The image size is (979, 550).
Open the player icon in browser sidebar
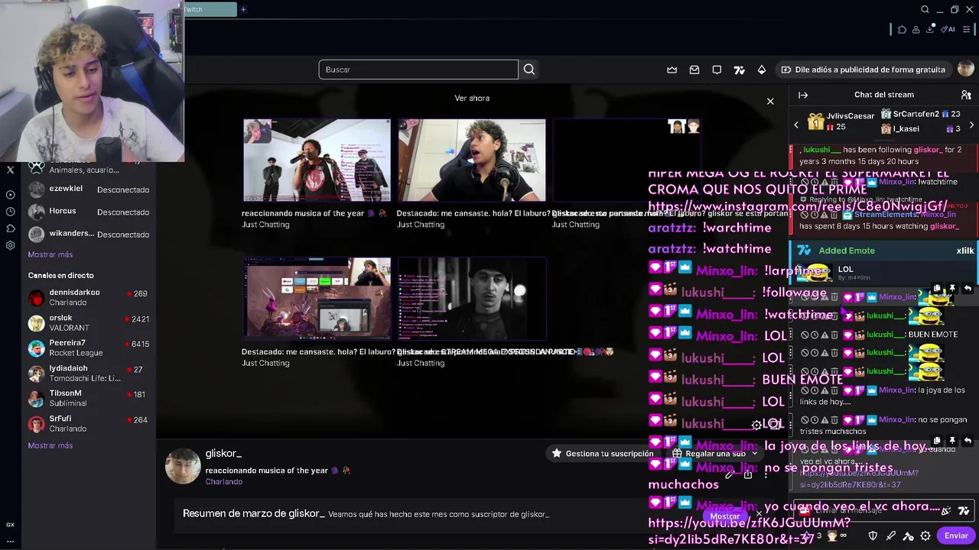[11, 195]
